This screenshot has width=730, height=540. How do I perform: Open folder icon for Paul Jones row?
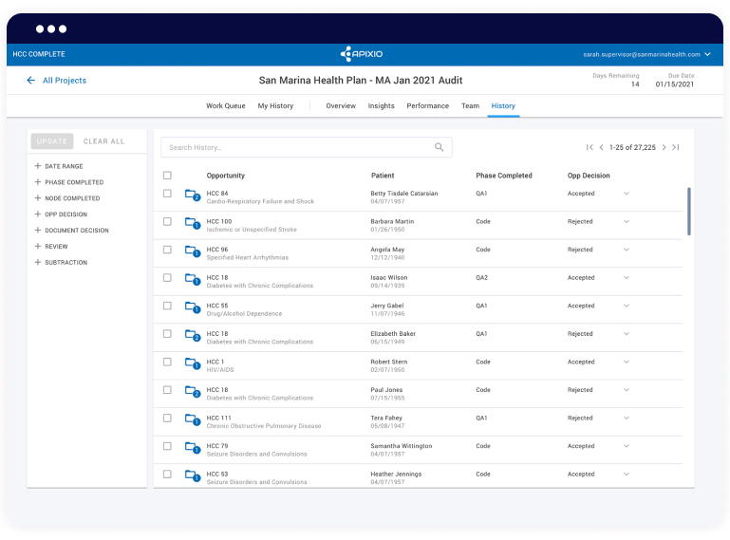193,391
